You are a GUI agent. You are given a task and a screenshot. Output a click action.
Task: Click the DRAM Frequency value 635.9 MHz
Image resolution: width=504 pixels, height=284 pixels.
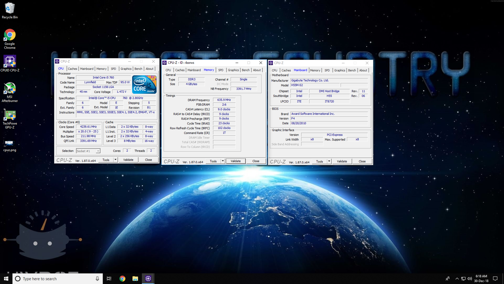point(224,100)
